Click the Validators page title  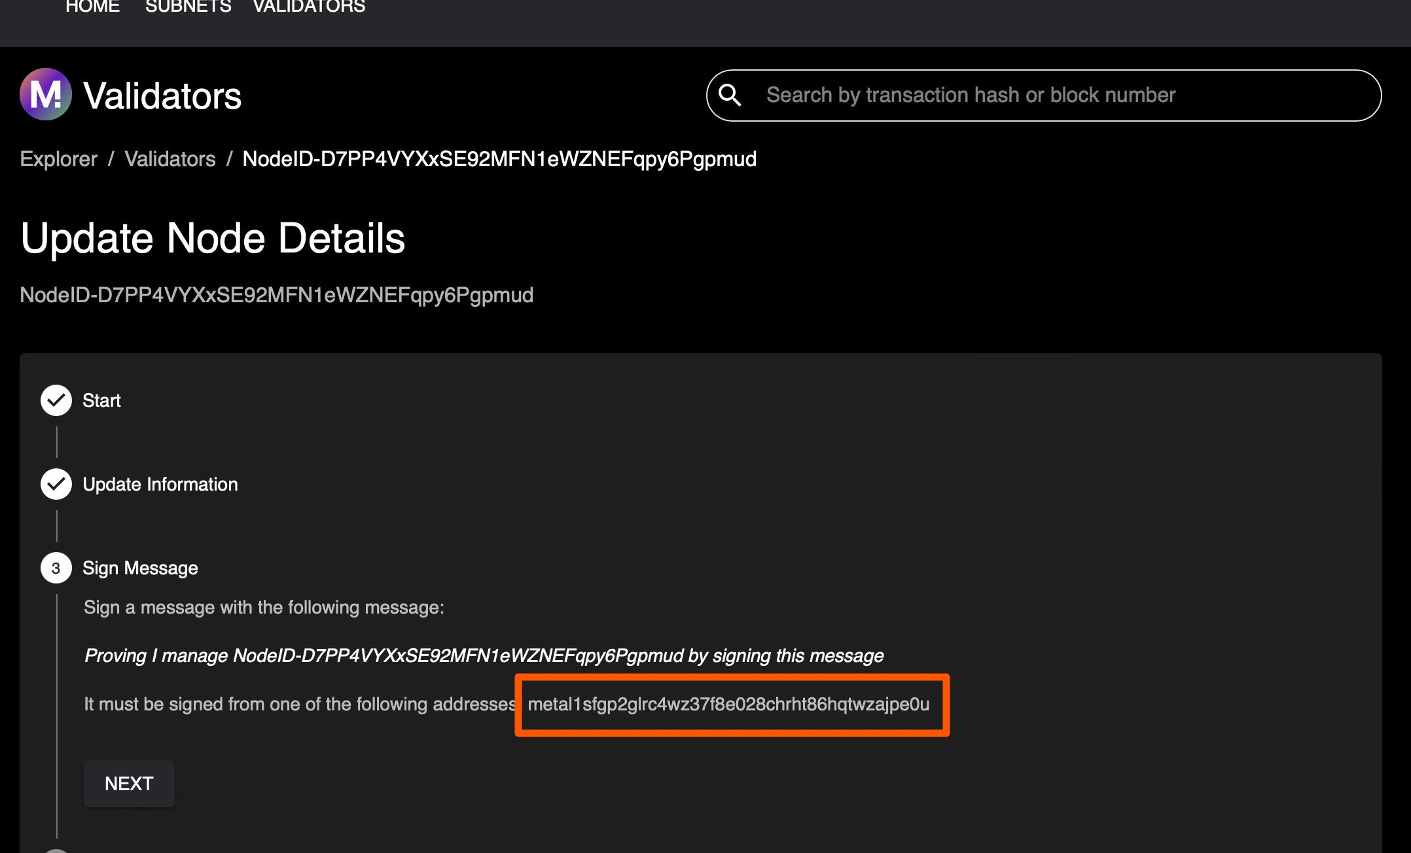(x=162, y=96)
